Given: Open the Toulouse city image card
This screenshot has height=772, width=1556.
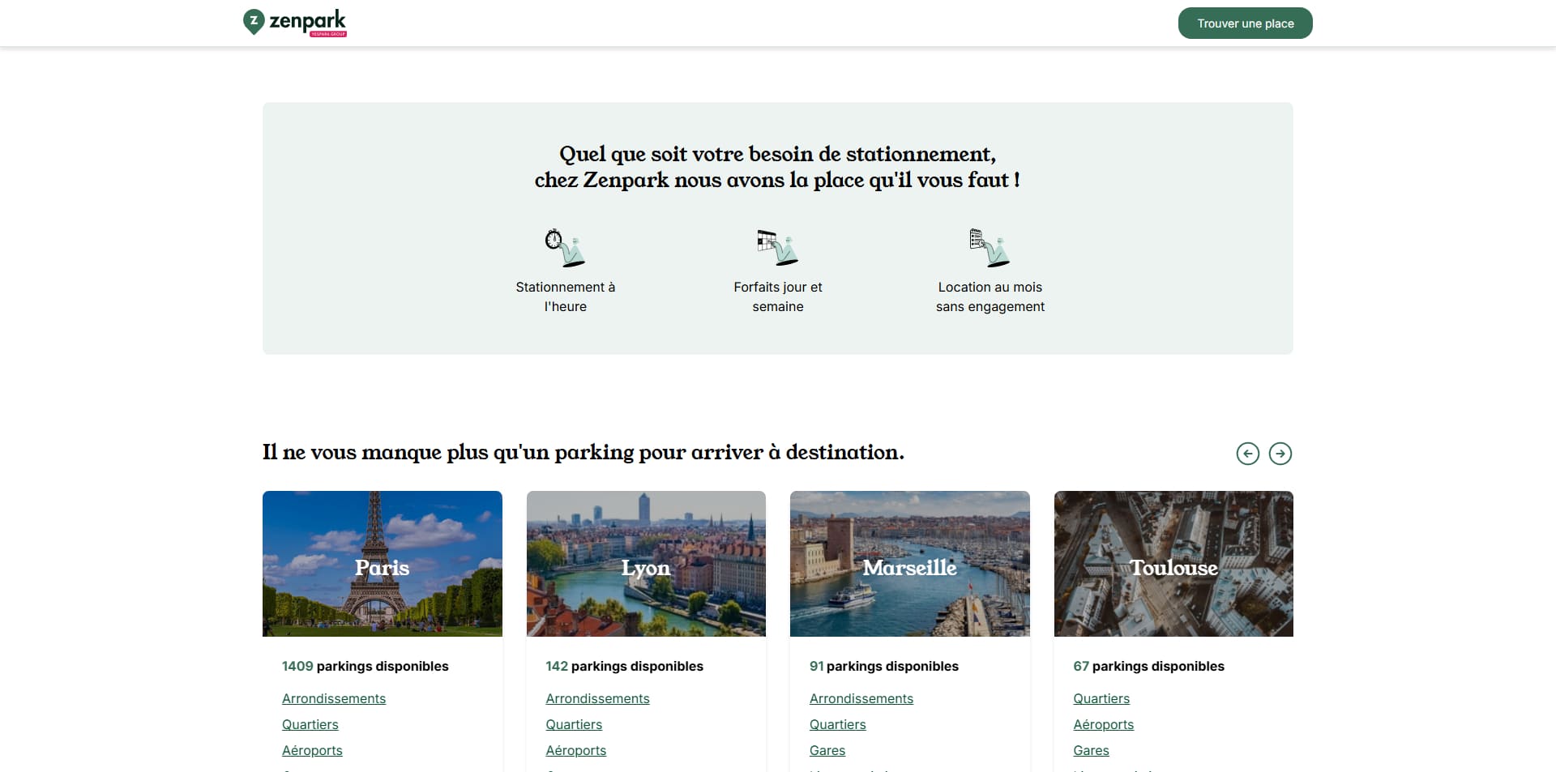Looking at the screenshot, I should pyautogui.click(x=1173, y=564).
